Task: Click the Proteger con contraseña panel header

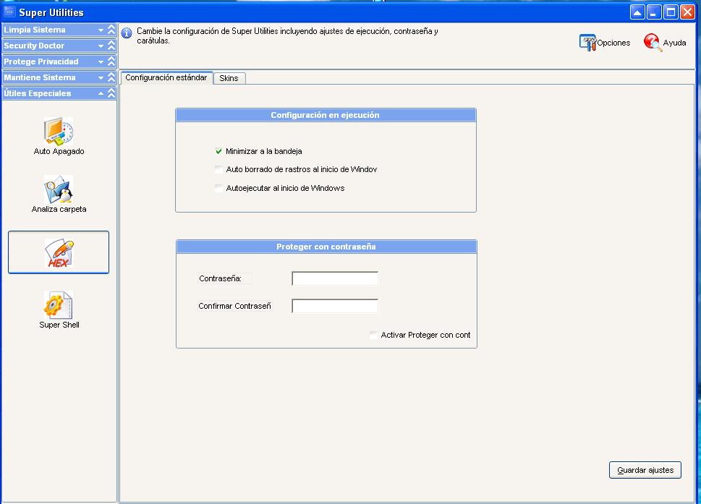Action: [x=326, y=247]
